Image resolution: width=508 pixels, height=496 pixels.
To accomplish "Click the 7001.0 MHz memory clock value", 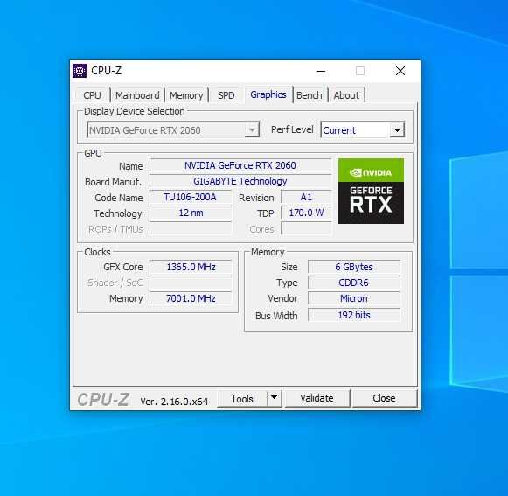I will (x=191, y=298).
